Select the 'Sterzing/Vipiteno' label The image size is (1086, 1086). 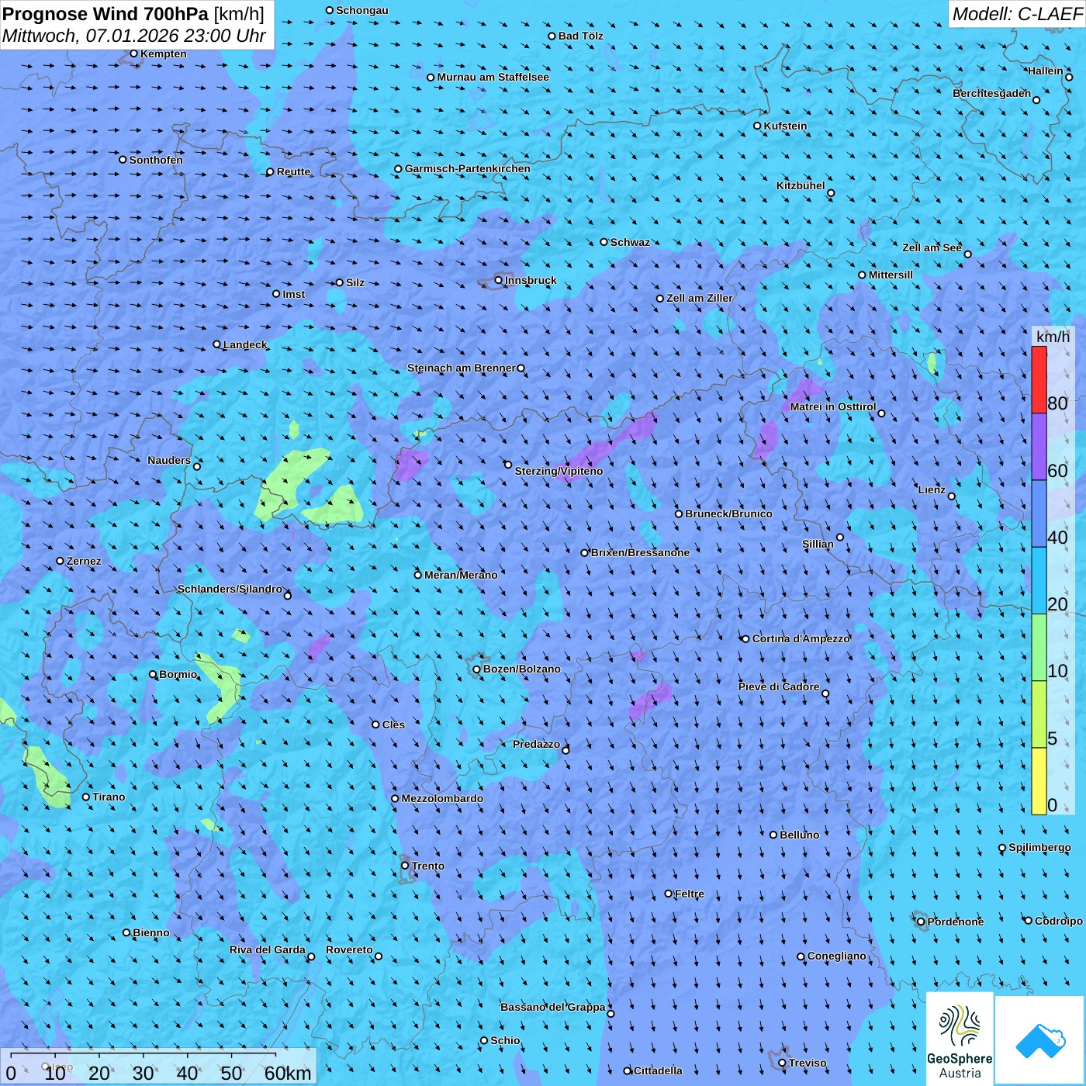[559, 471]
